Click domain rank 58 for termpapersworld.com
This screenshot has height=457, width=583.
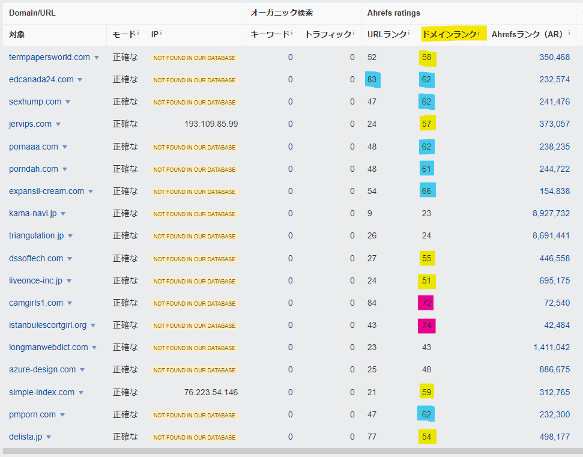pyautogui.click(x=426, y=57)
